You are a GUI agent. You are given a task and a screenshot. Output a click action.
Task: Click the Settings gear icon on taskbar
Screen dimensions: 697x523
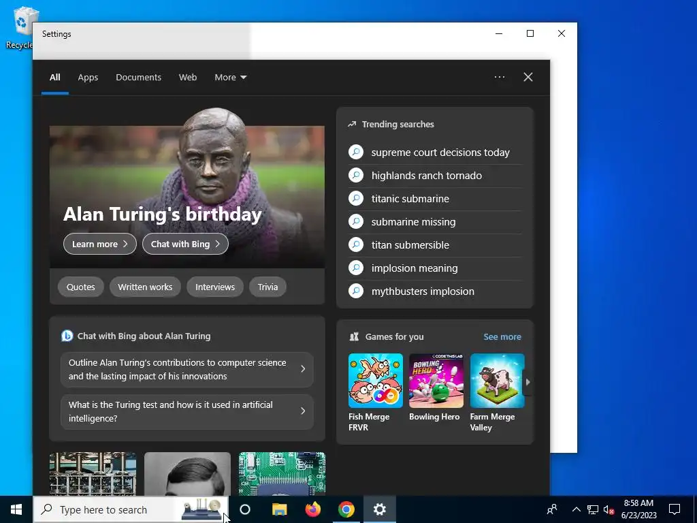click(x=380, y=509)
